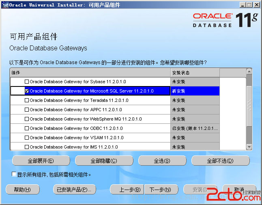This screenshot has width=262, height=205.
Task: Open 已安装产品(P)... dialog
Action: click(x=75, y=190)
